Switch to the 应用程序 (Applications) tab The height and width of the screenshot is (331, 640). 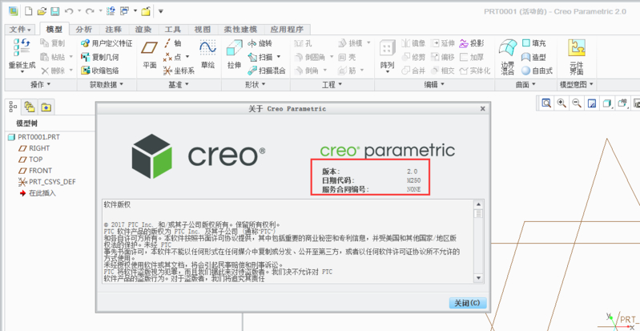point(288,30)
